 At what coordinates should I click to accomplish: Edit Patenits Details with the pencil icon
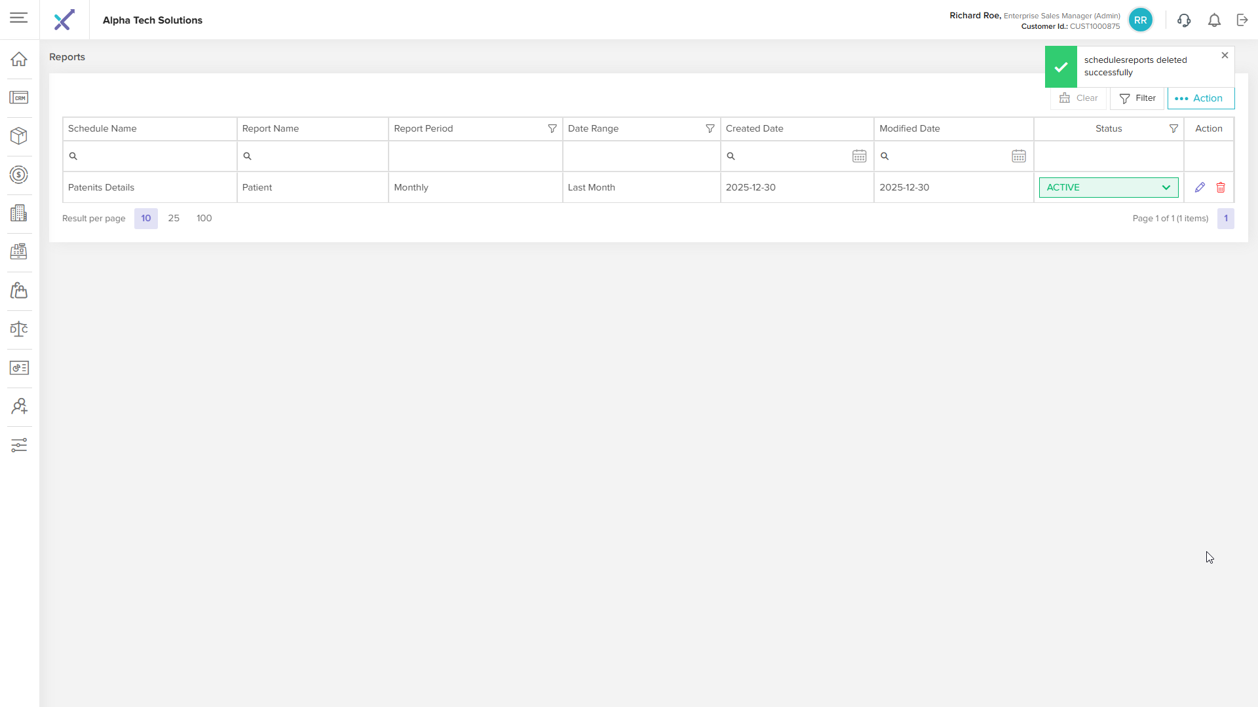coord(1200,187)
